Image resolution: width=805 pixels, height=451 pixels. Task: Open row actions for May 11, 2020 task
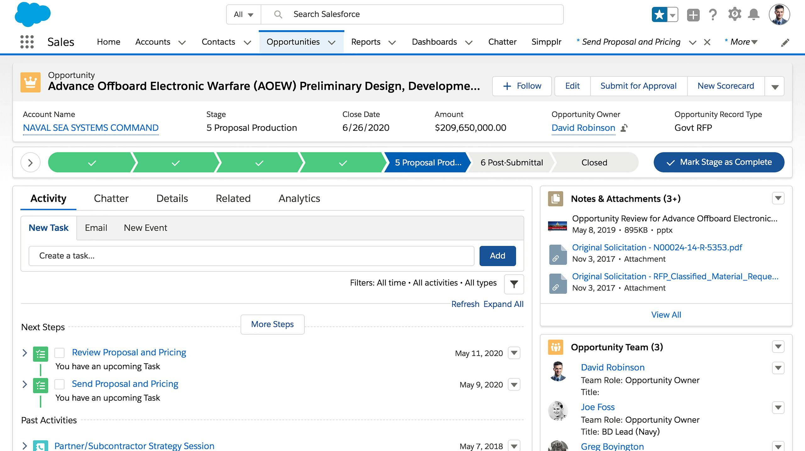[514, 353]
